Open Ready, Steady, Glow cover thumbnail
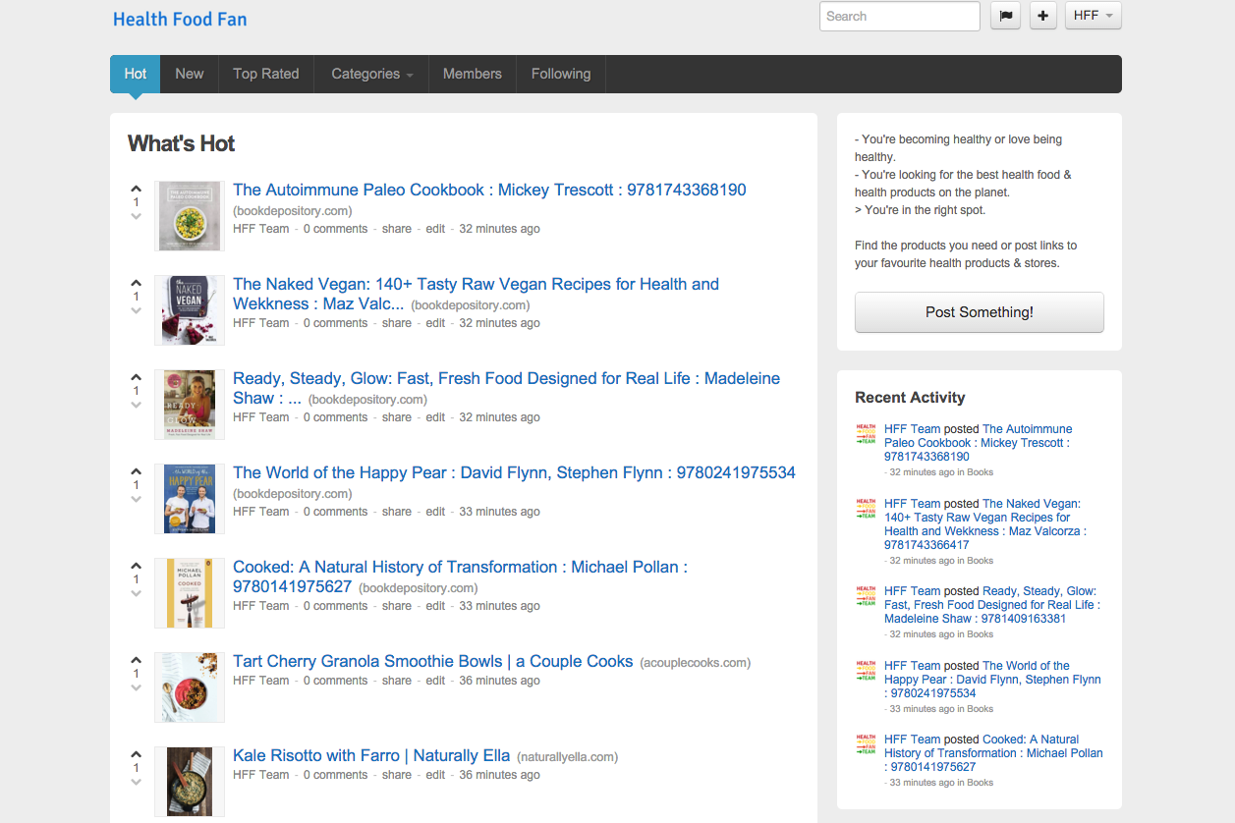Viewport: 1235px width, 823px height. [x=190, y=405]
